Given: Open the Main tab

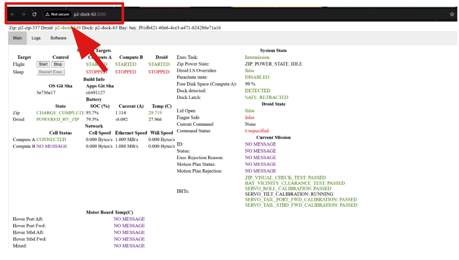Looking at the screenshot, I should pos(17,38).
